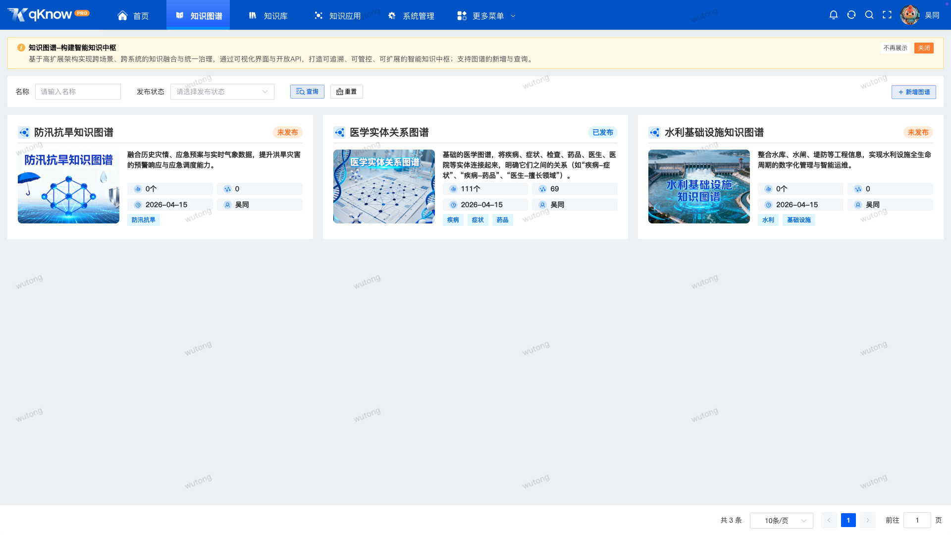Click the 基础设施 tag
This screenshot has width=951, height=535.
(x=799, y=220)
